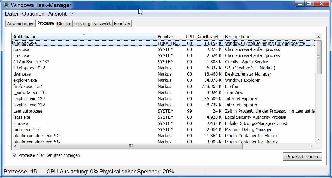The image size is (332, 178).
Task: Click the 738.368 K memory value
Action: 212,86
